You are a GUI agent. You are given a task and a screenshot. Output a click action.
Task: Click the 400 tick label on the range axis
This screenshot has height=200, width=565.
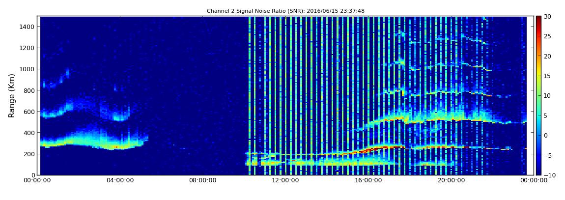29,133
